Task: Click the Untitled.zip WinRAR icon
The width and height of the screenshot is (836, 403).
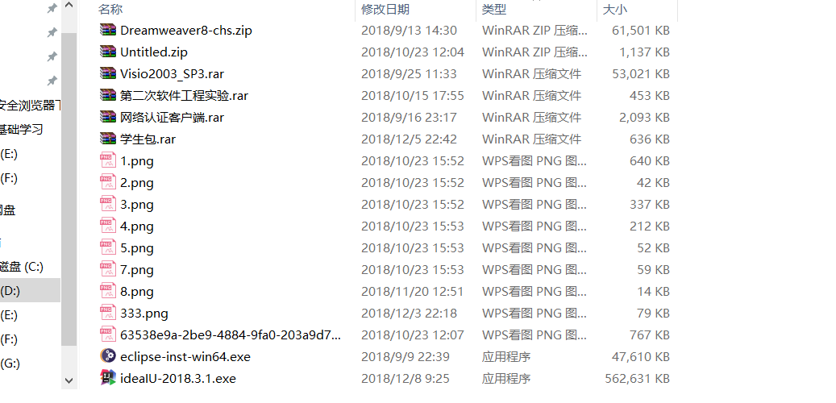Action: coord(108,52)
